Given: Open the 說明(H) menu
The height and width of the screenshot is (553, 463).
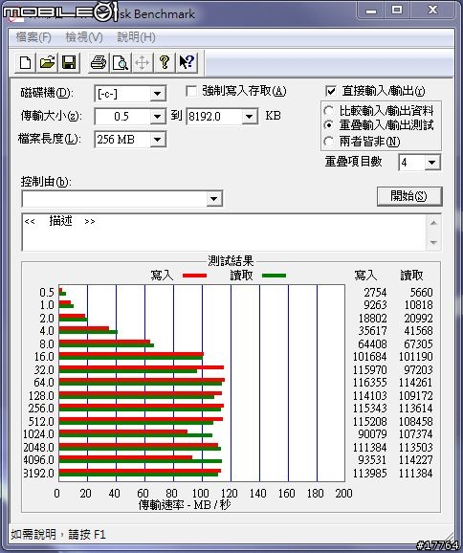Looking at the screenshot, I should [136, 37].
